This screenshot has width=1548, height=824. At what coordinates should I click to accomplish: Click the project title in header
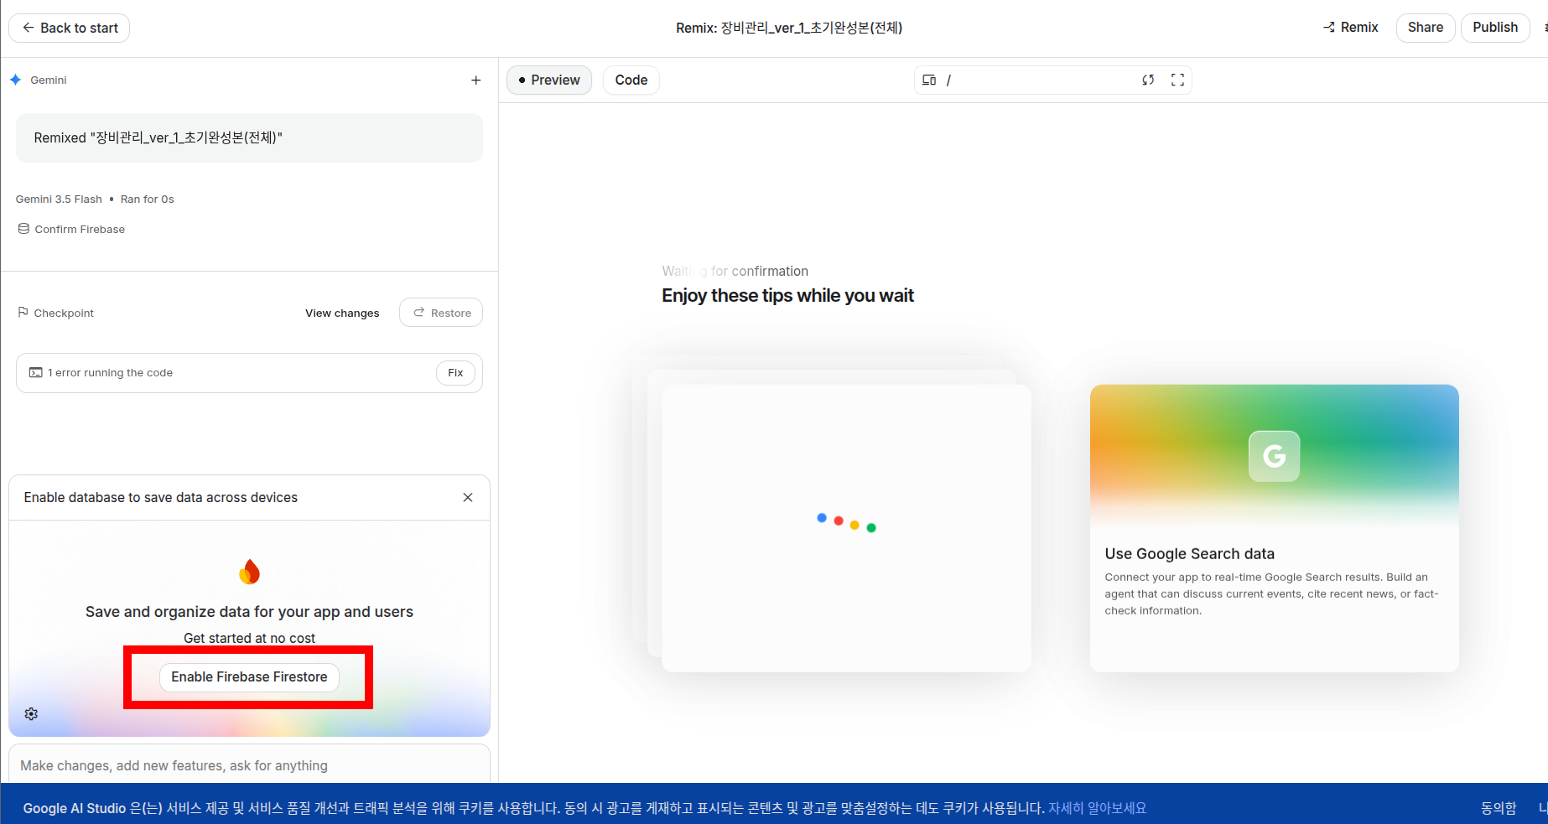(x=789, y=28)
